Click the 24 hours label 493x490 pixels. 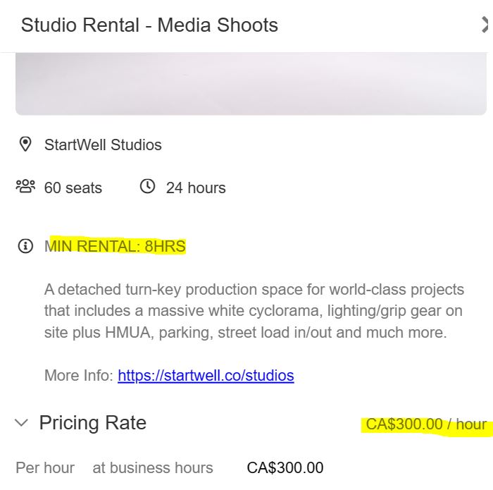196,188
